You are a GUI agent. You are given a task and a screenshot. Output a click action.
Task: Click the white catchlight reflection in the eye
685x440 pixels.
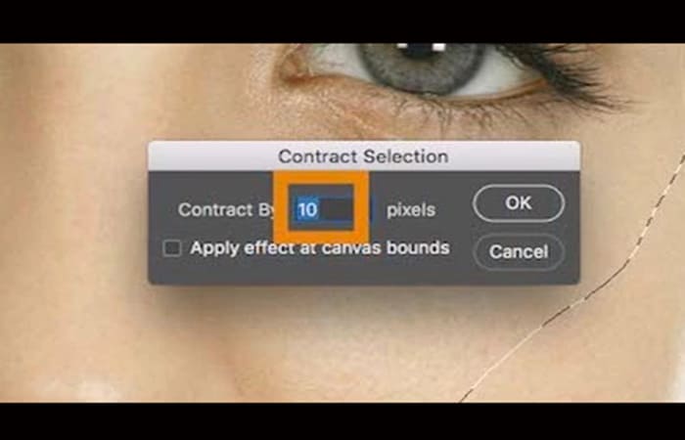439,47
